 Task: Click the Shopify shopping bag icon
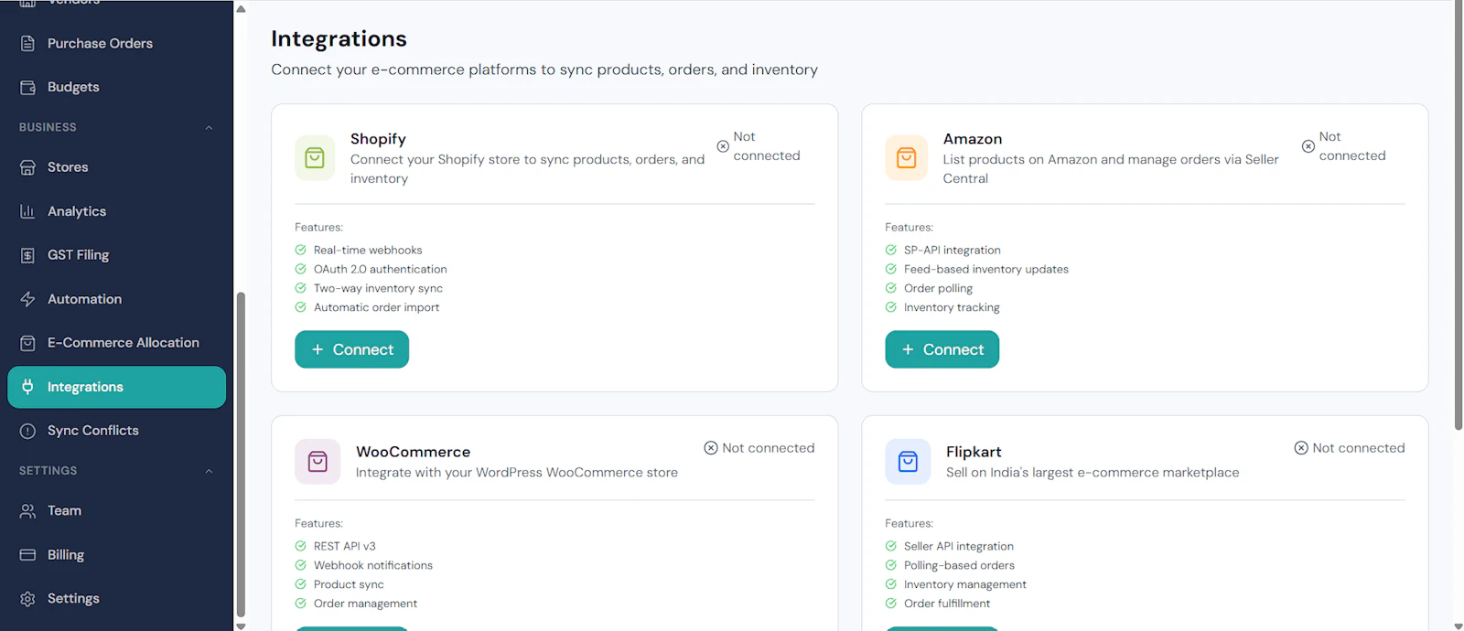click(315, 158)
